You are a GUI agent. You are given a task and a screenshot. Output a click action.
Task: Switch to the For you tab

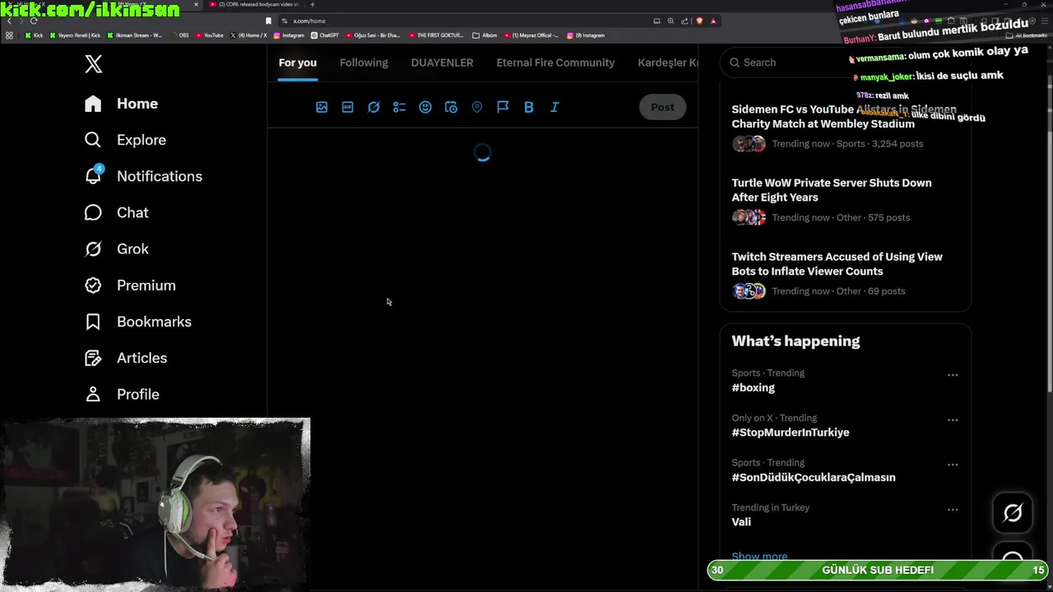pyautogui.click(x=298, y=62)
